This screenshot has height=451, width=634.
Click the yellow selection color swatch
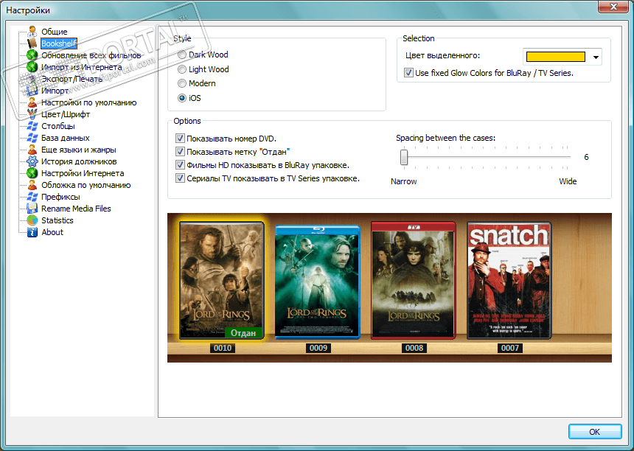pyautogui.click(x=556, y=57)
